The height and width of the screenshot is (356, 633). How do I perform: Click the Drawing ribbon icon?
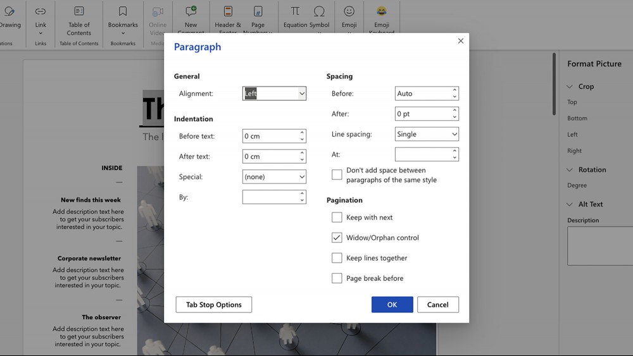pos(9,11)
